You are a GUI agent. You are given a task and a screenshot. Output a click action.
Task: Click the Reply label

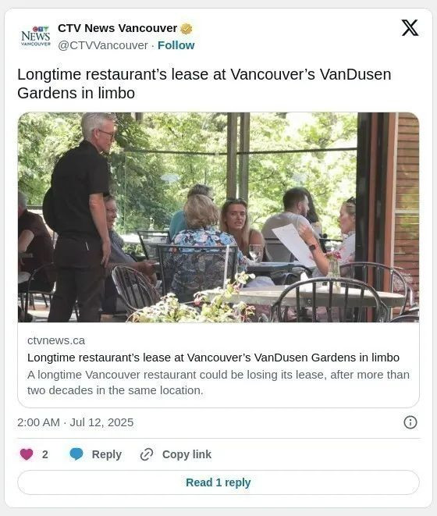[x=107, y=454]
